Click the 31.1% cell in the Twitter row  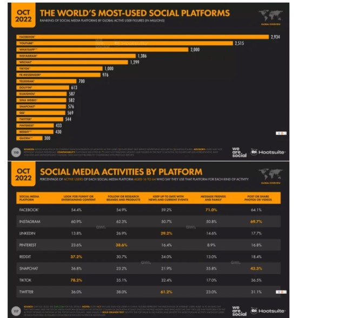click(256, 292)
